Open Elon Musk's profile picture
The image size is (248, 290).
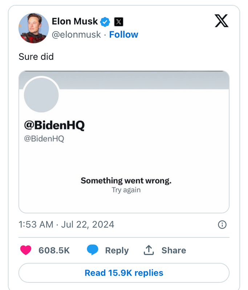coord(34,28)
